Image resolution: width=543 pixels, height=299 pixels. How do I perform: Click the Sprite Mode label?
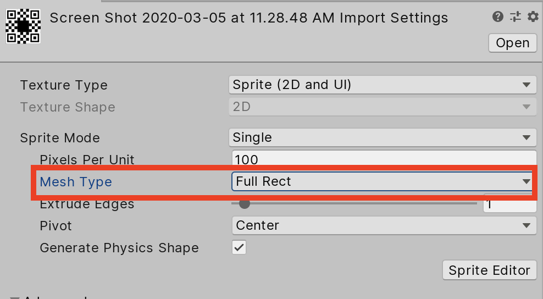point(60,138)
